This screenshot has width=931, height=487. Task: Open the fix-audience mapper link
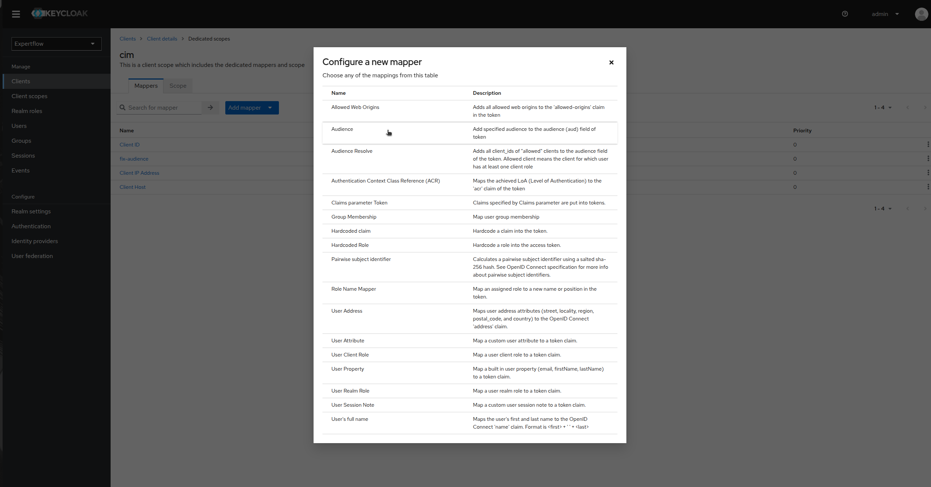(x=134, y=159)
